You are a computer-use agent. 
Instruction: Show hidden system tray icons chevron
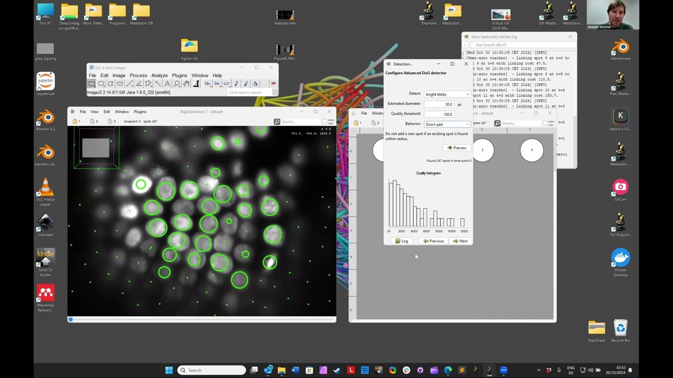pyautogui.click(x=538, y=370)
